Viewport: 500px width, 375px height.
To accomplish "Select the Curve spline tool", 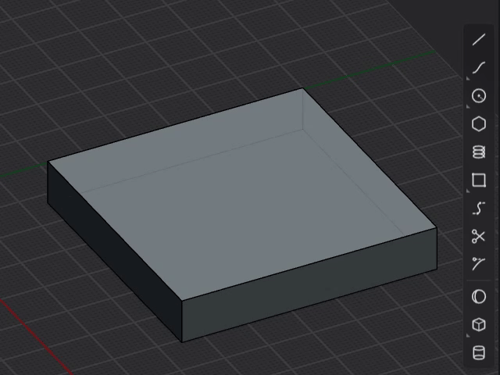I will pyautogui.click(x=479, y=68).
